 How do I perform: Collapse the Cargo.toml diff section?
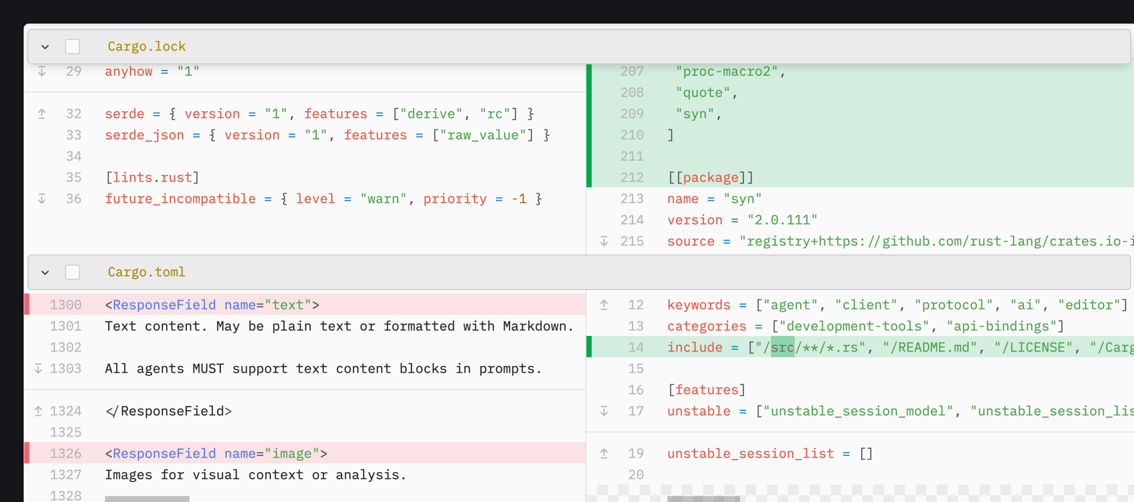[44, 272]
